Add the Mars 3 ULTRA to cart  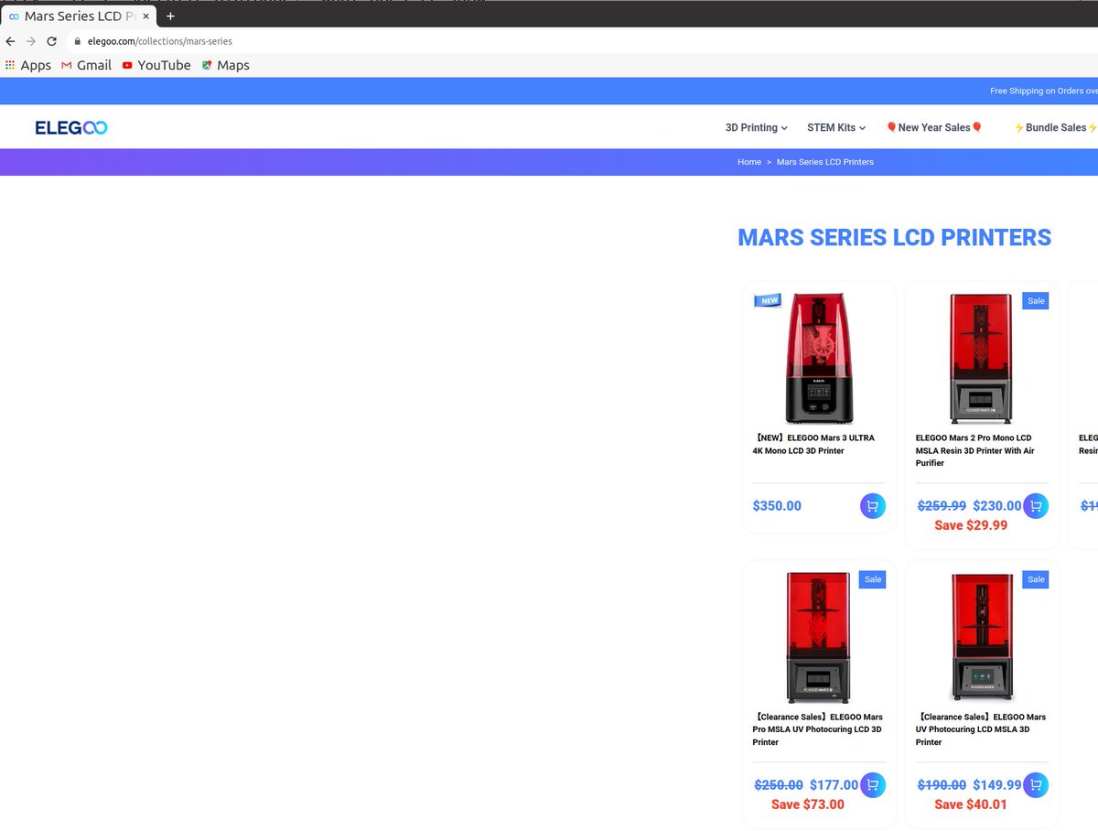pos(873,506)
